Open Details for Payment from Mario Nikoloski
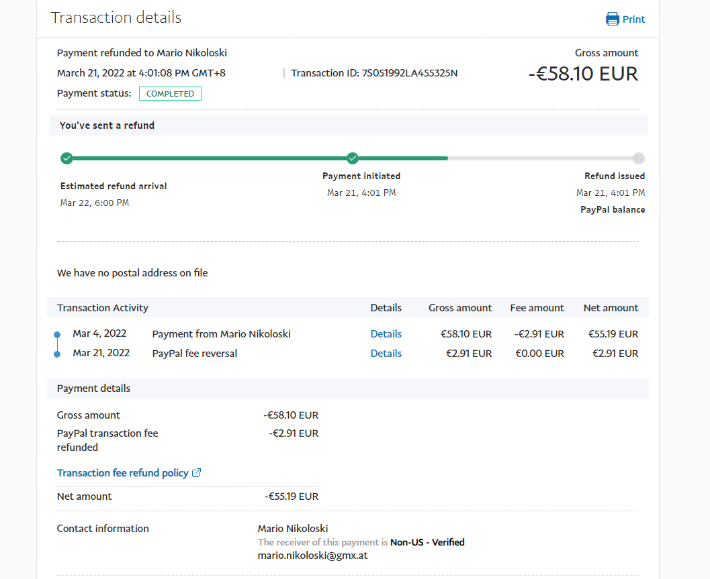Viewport: 710px width, 579px height. click(x=386, y=334)
